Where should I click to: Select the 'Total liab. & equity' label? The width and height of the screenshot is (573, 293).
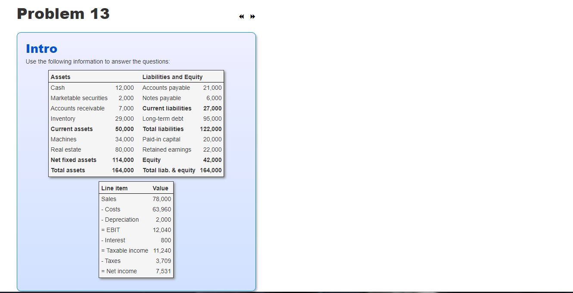(169, 170)
